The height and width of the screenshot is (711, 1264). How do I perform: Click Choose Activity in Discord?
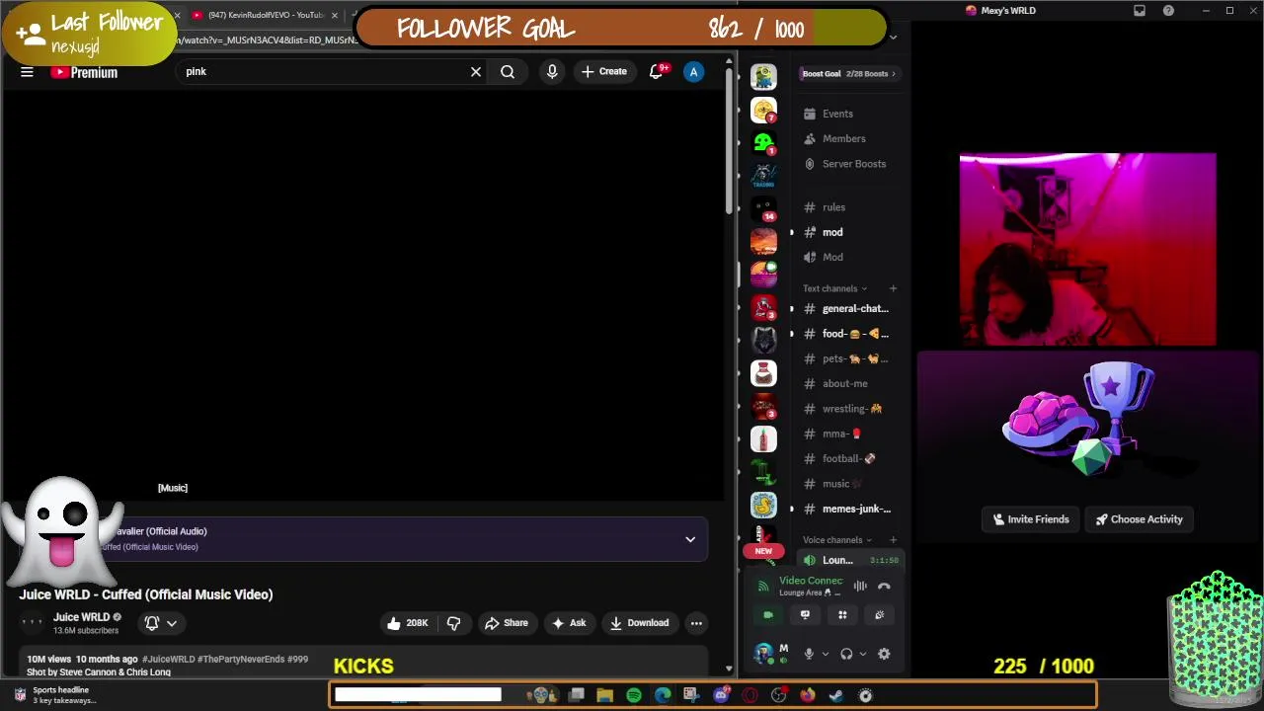pos(1139,519)
